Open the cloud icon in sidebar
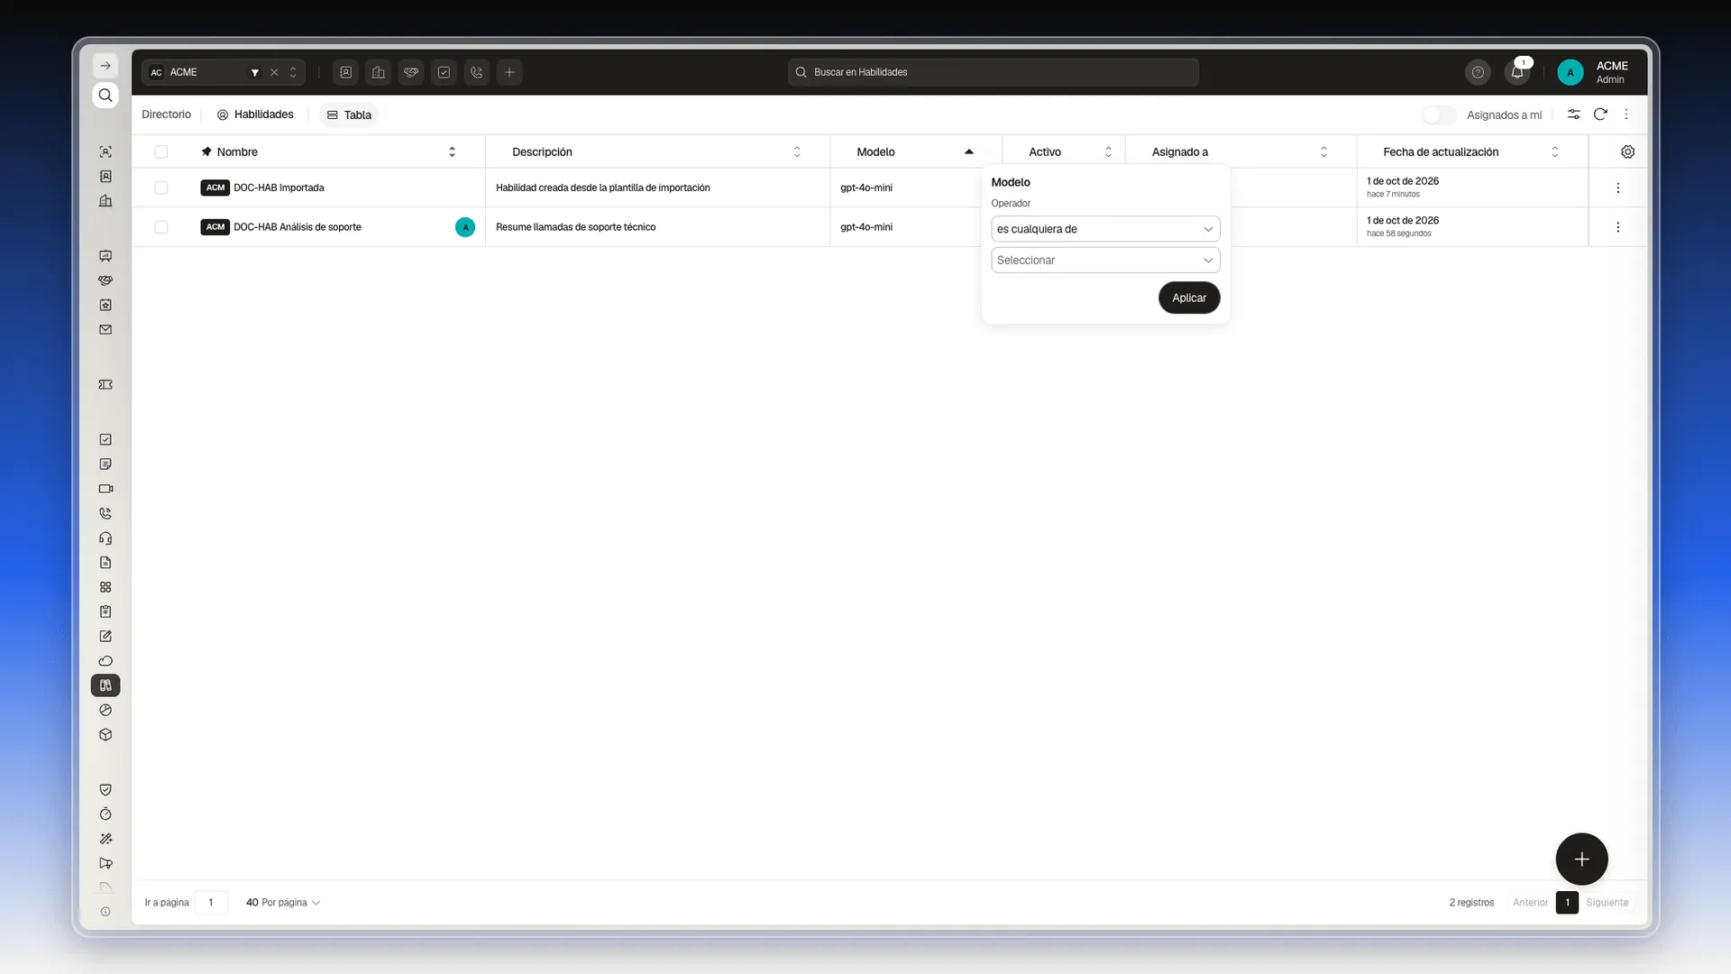The height and width of the screenshot is (974, 1731). click(105, 661)
